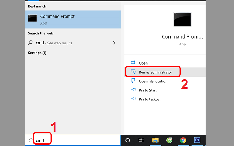Launch File Explorer from the taskbar
234x146 pixels.
click(x=155, y=140)
